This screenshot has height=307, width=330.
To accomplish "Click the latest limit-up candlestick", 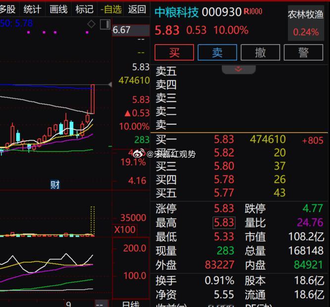I will coord(93,99).
